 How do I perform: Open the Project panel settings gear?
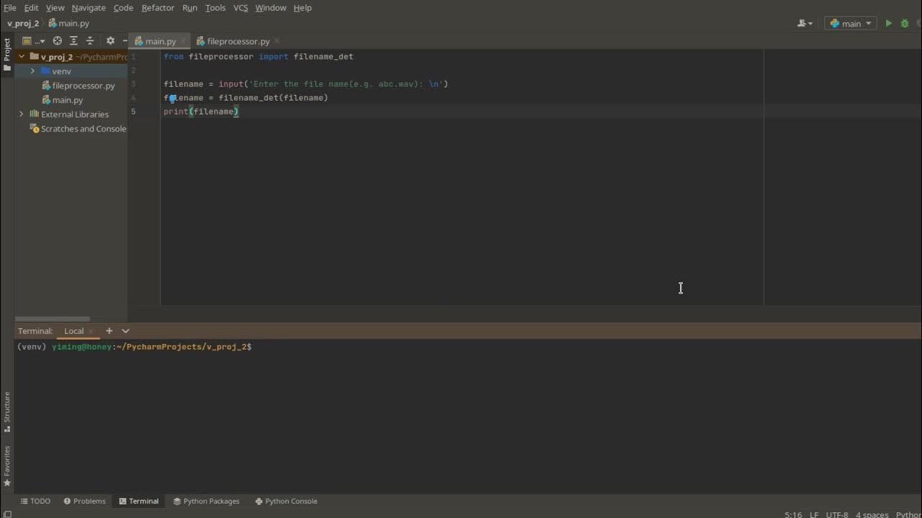tap(110, 41)
